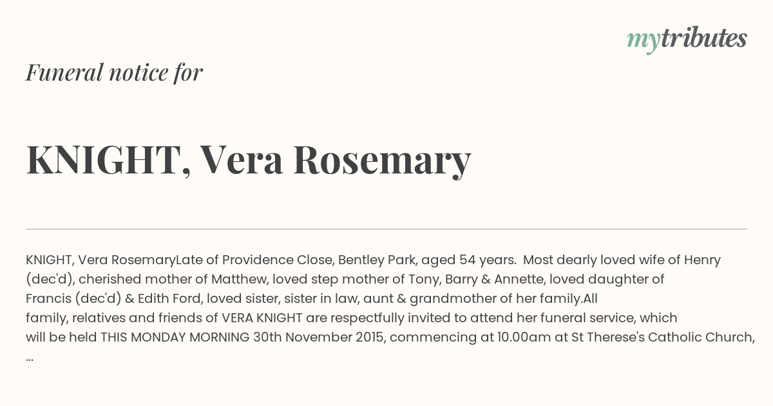Select the "Funeral notice for" subtitle
773x406 pixels.
pos(114,72)
